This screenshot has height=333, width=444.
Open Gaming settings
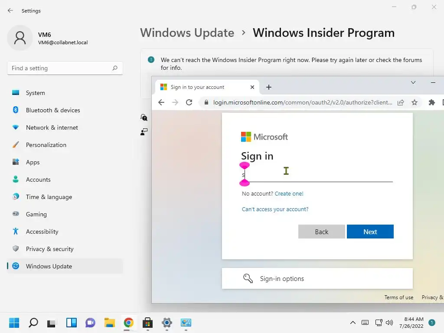65,214
